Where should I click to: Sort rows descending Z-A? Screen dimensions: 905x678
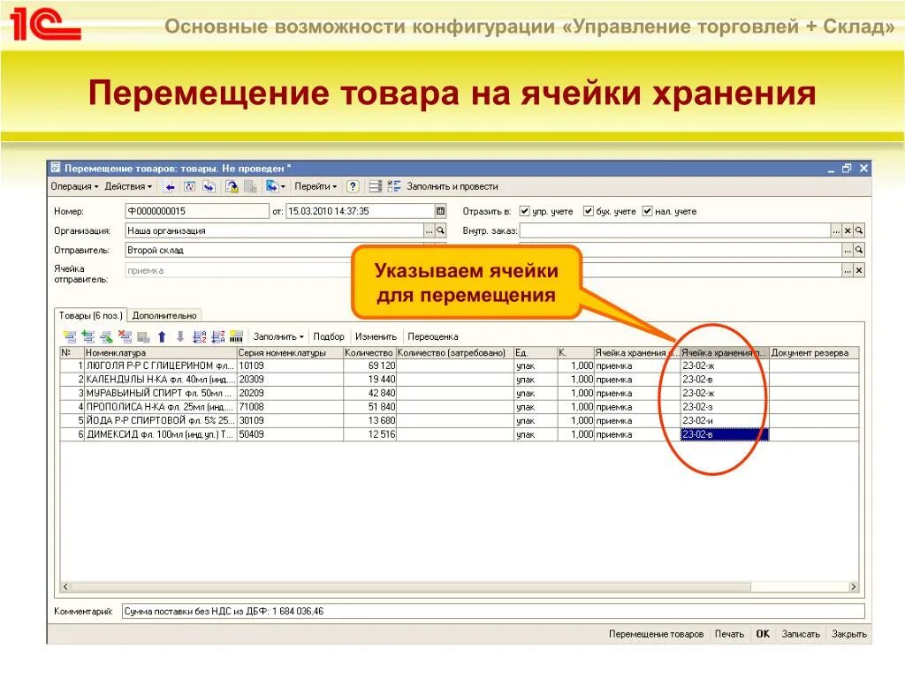coord(218,336)
